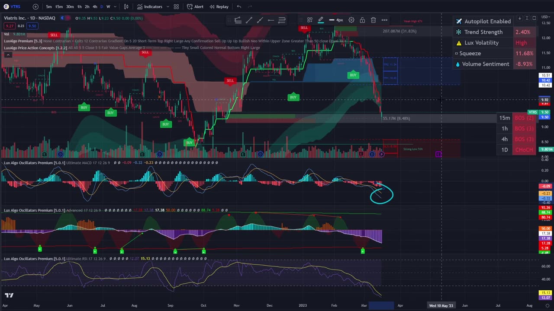Move the Autopilot dashboard pane down

[519, 18]
